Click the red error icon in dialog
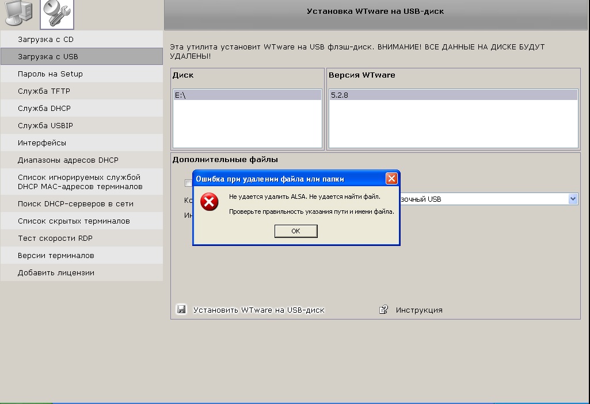Image resolution: width=590 pixels, height=404 pixels. pos(210,202)
